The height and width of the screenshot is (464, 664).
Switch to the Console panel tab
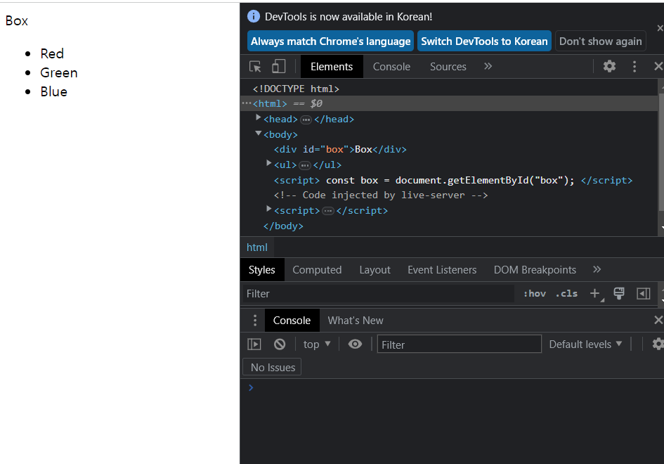(x=391, y=67)
